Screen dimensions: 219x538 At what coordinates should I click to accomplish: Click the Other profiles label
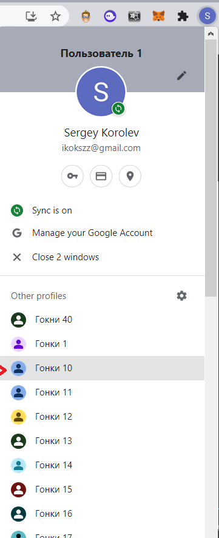coord(38,296)
